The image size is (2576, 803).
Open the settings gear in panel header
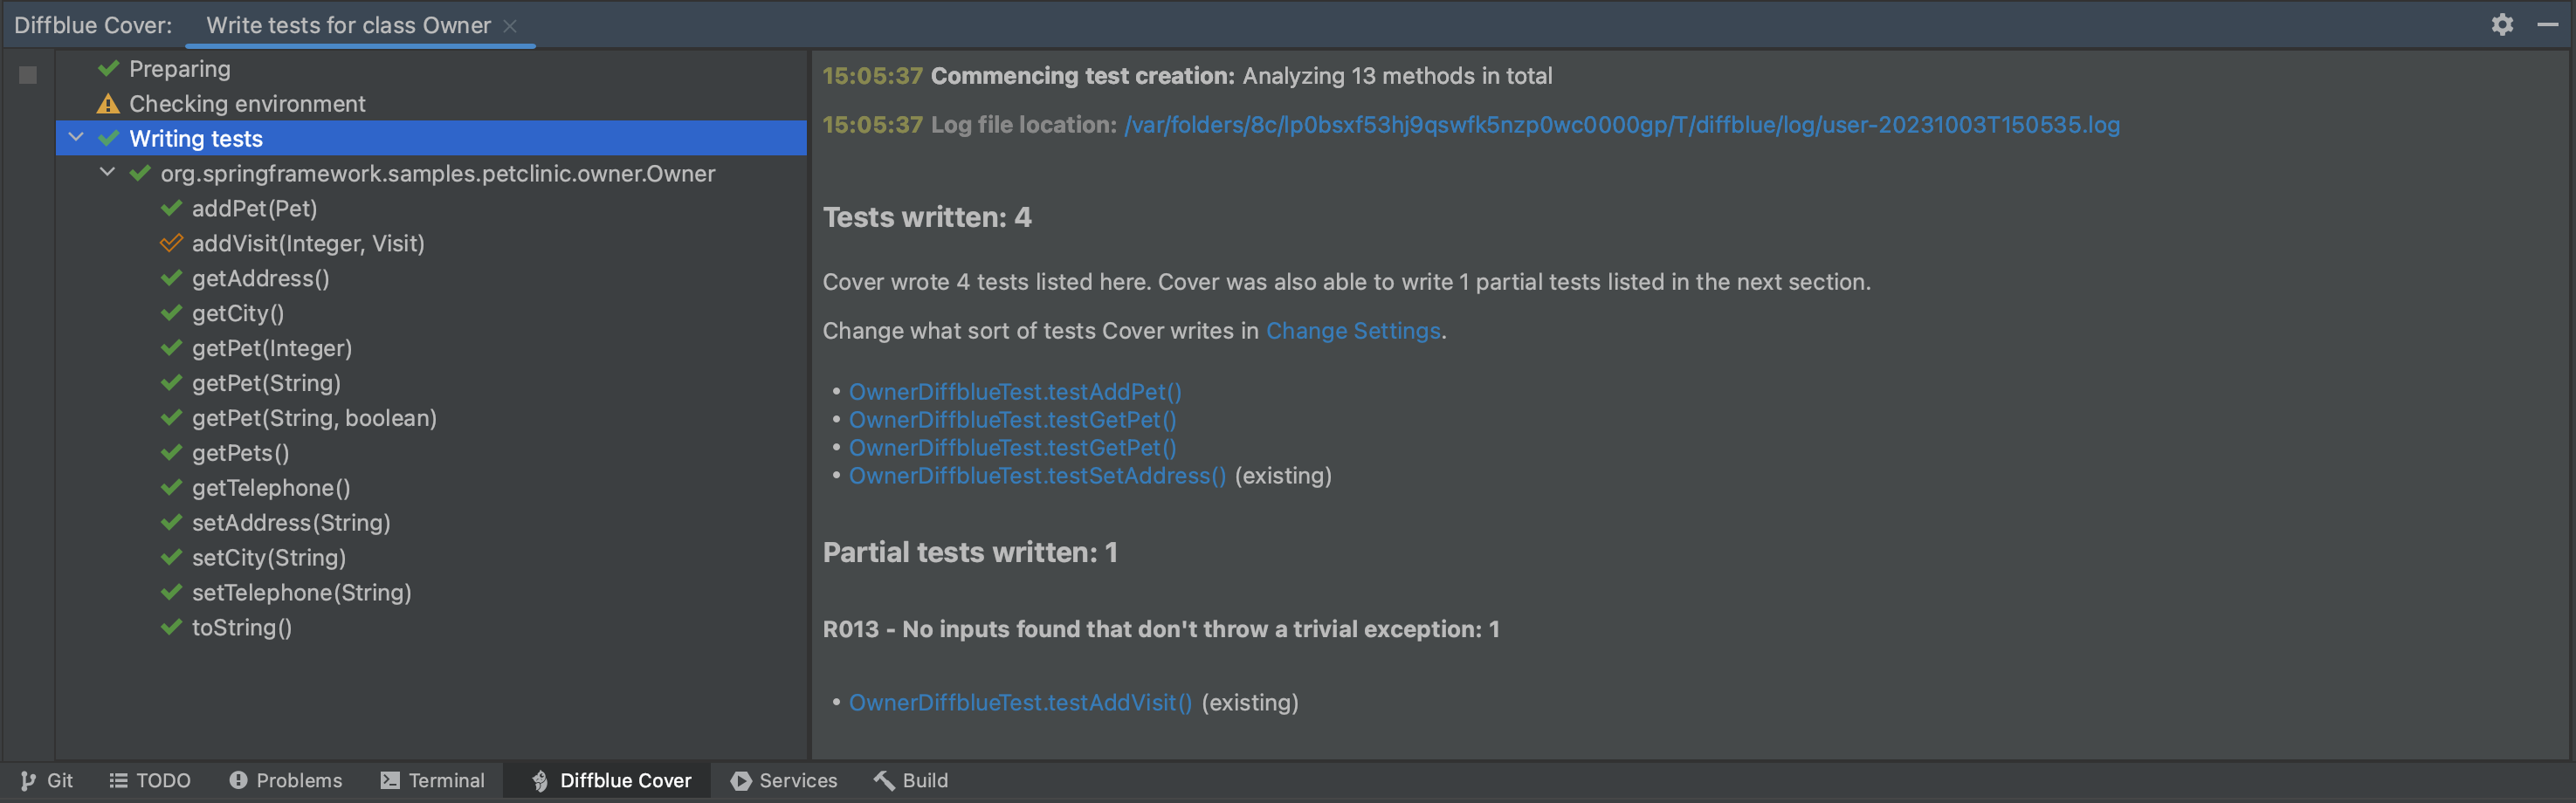(2501, 25)
